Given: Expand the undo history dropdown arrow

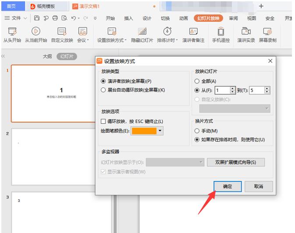Looking at the screenshot, I should [79, 18].
